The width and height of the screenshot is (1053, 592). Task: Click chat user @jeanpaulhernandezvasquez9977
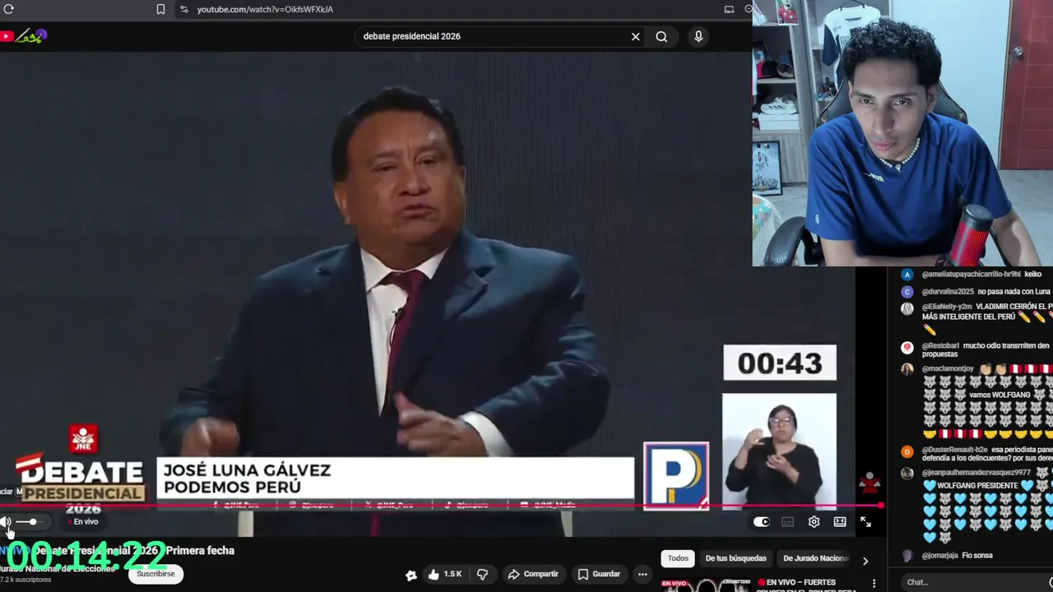pos(976,472)
